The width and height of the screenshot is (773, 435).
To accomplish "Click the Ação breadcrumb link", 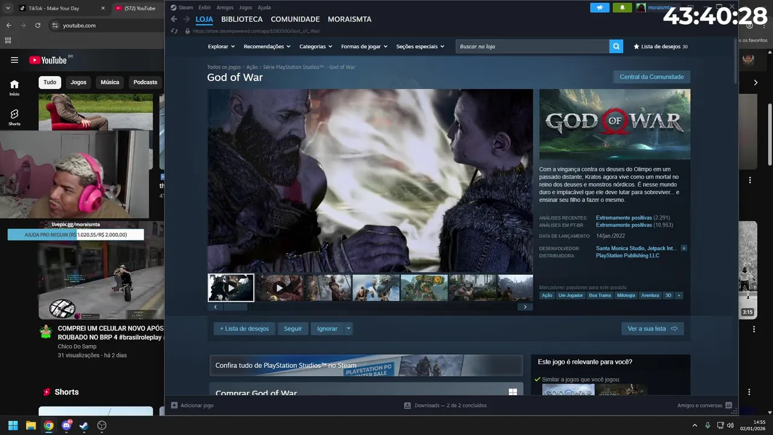I will [252, 67].
